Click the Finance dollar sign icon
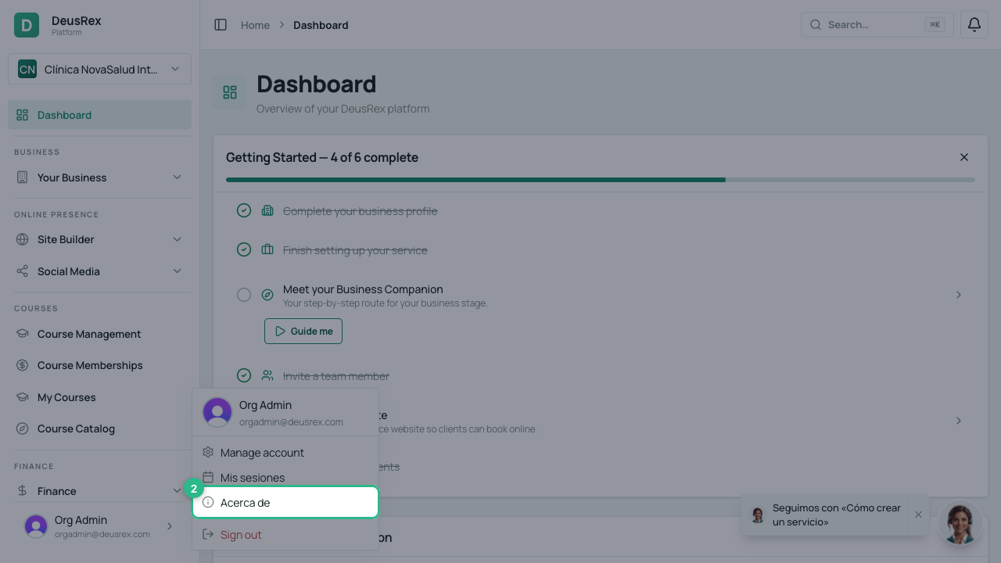Viewport: 1001px width, 563px height. coord(22,491)
